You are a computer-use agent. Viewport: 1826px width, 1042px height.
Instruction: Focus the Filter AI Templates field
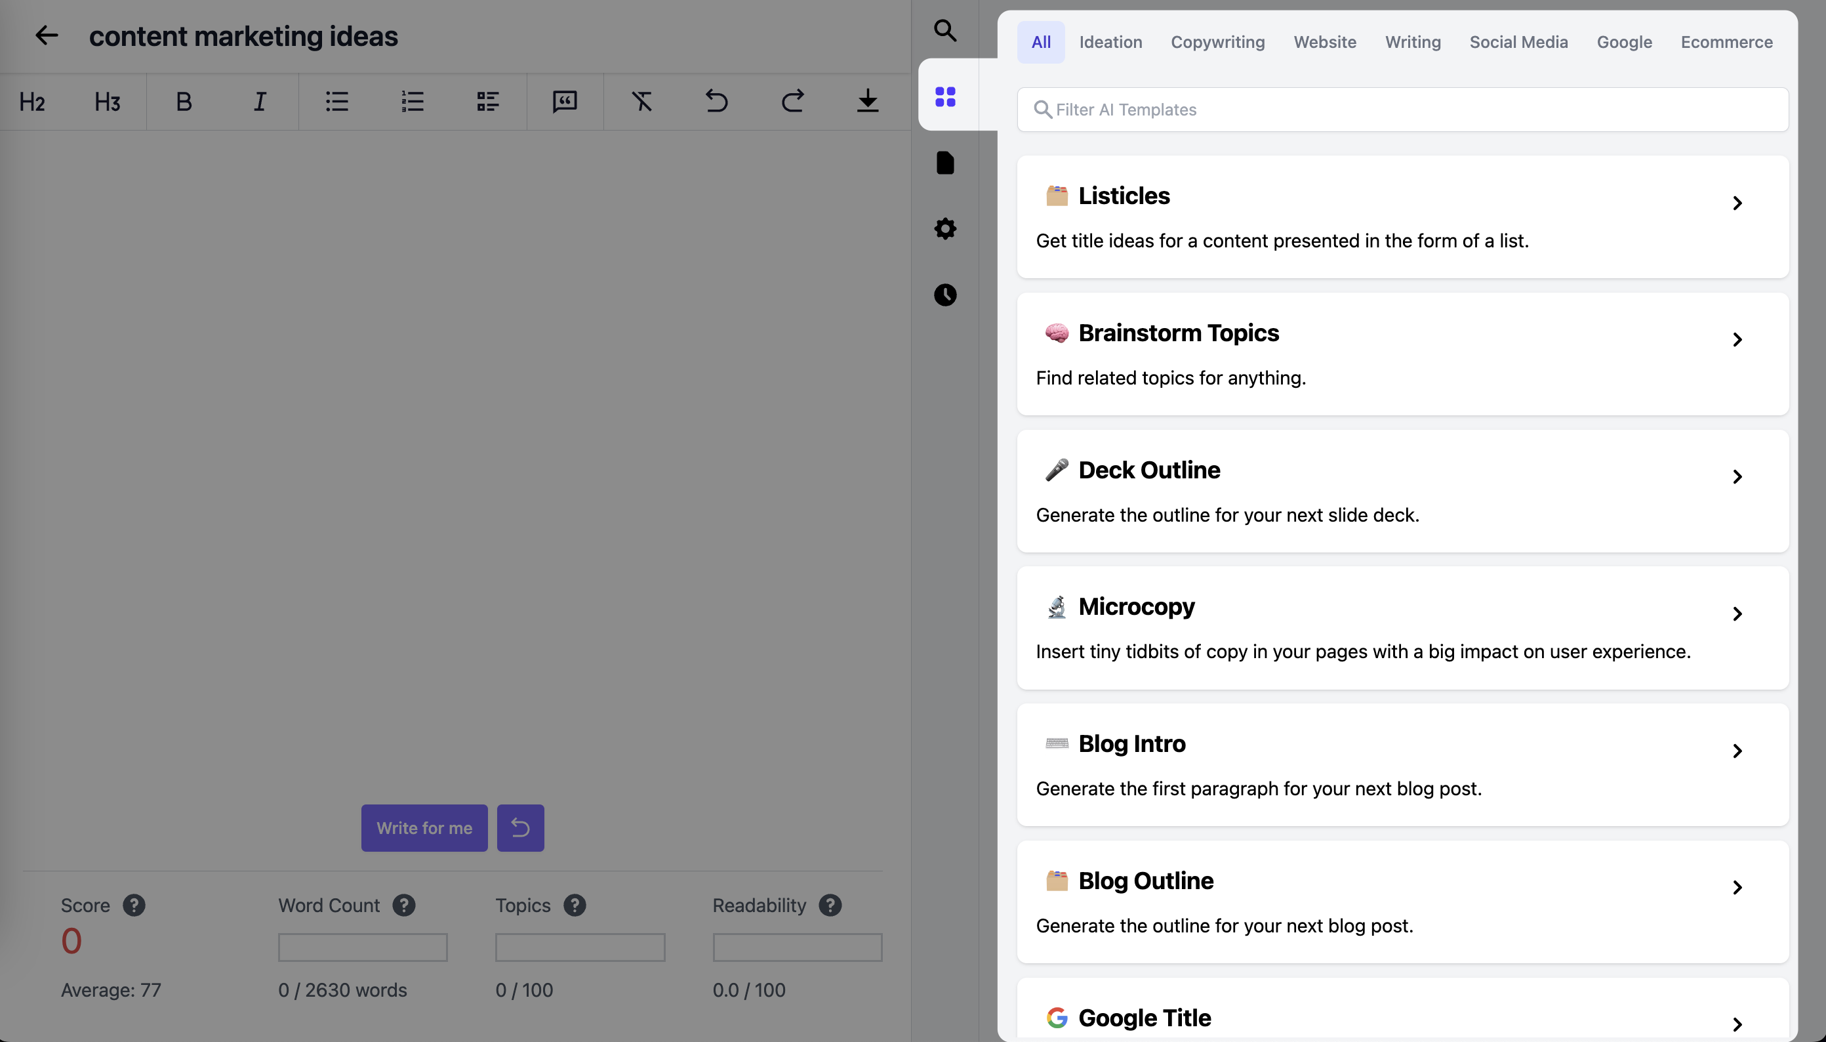pyautogui.click(x=1402, y=110)
